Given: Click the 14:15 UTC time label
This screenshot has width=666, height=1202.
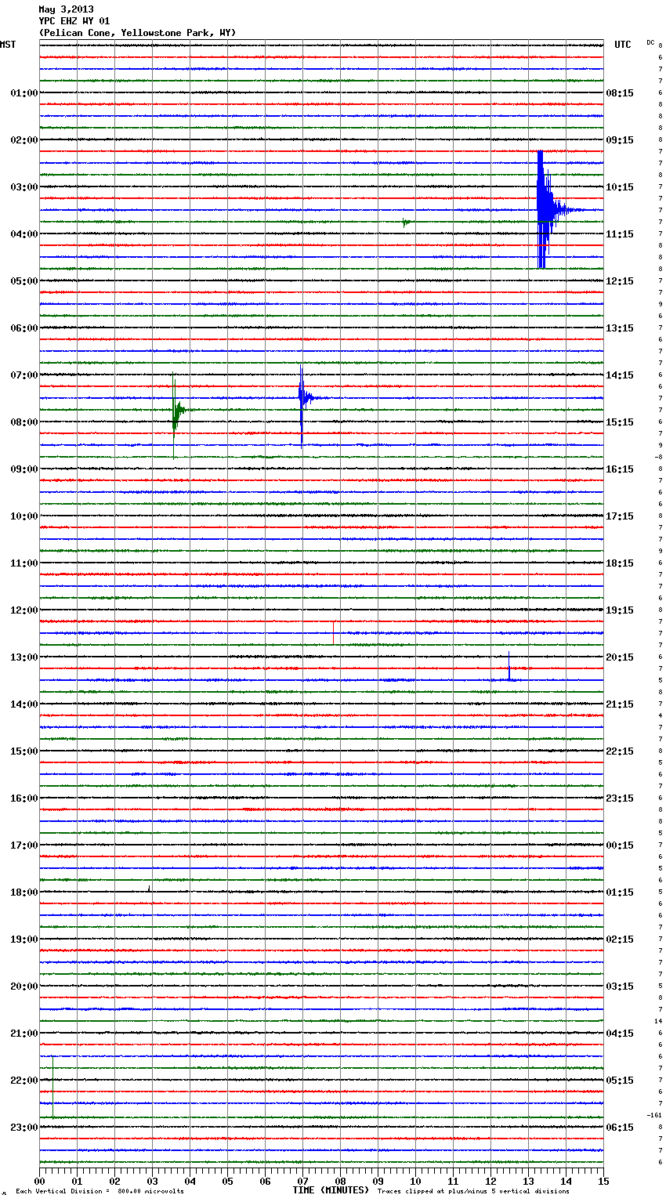Looking at the screenshot, I should coord(620,375).
